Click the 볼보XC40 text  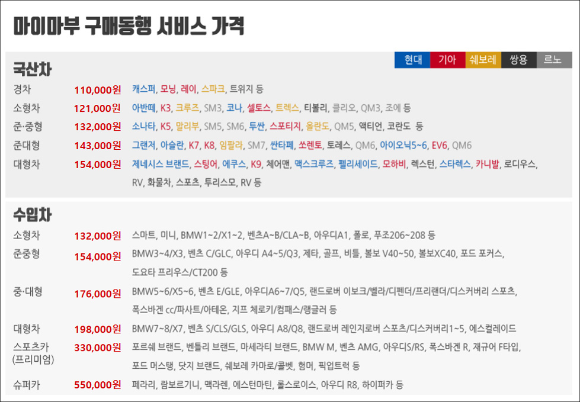pos(437,253)
